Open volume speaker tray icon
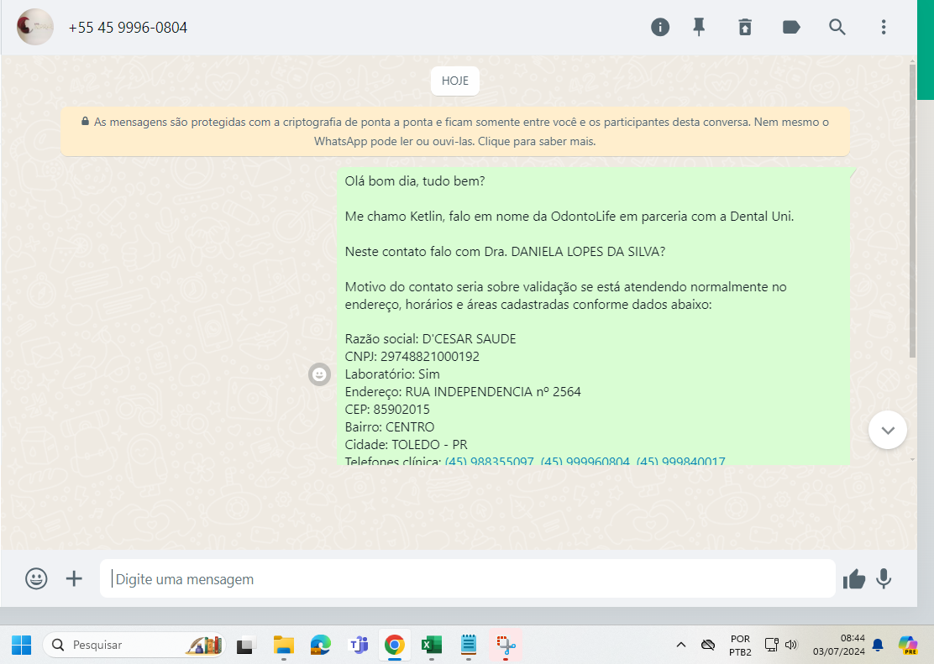This screenshot has width=934, height=664. tap(791, 645)
